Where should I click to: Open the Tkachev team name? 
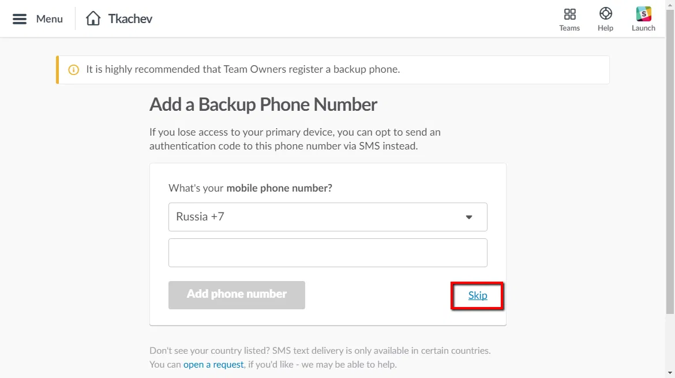pyautogui.click(x=130, y=18)
